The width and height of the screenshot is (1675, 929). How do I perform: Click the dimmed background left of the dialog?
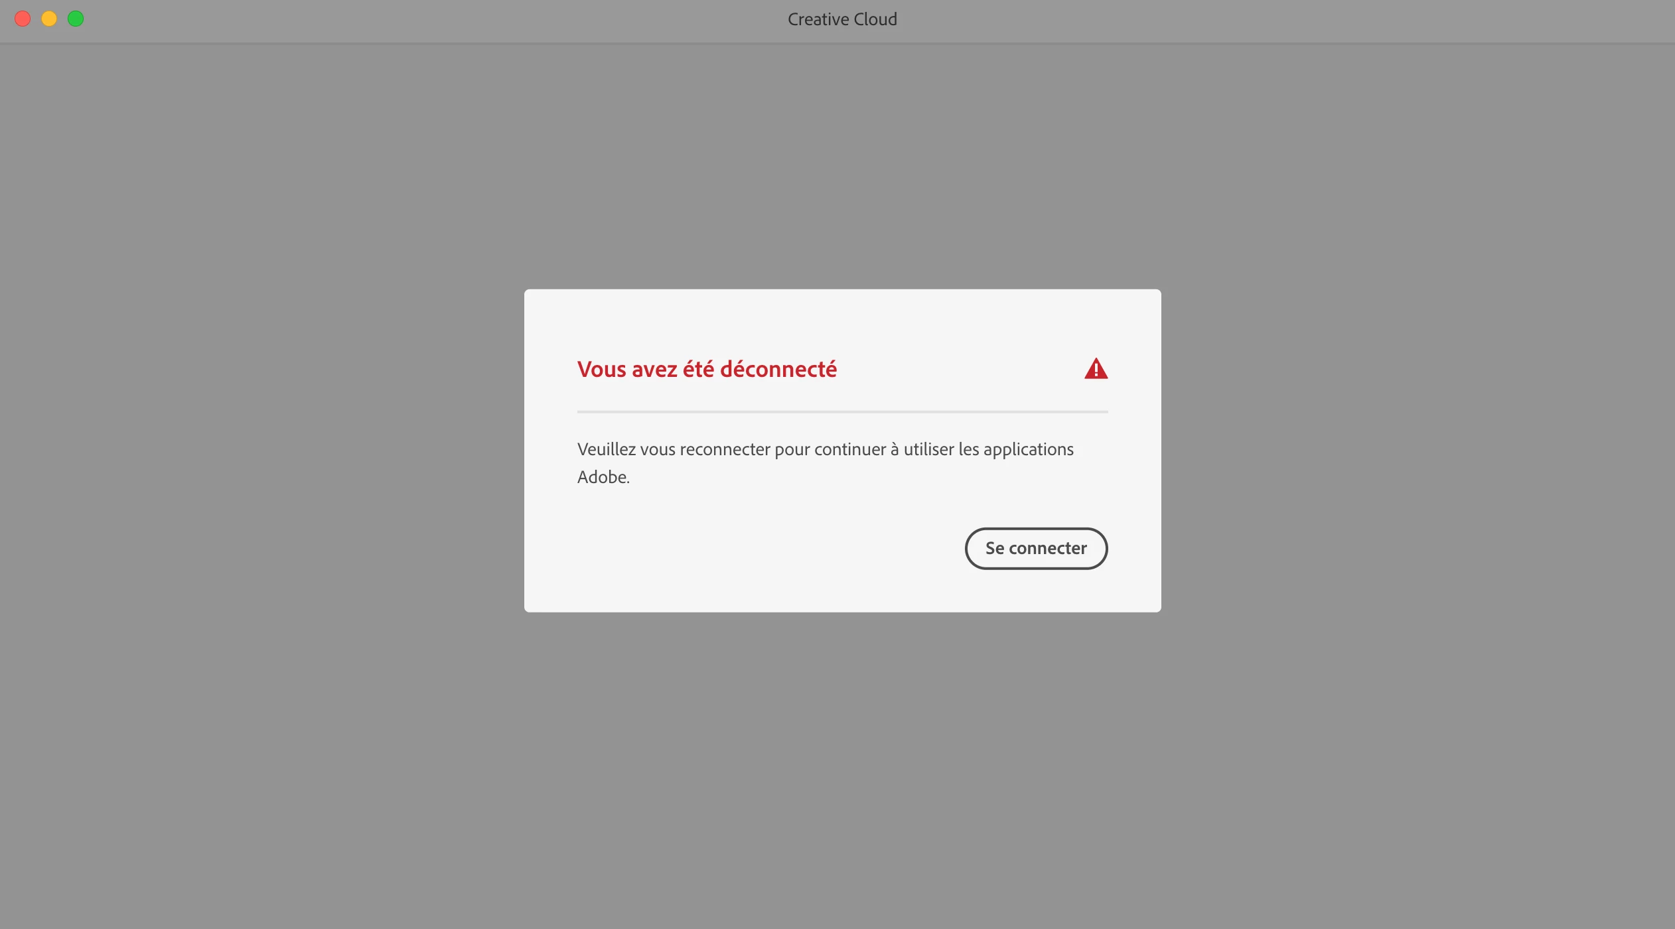[262, 451]
